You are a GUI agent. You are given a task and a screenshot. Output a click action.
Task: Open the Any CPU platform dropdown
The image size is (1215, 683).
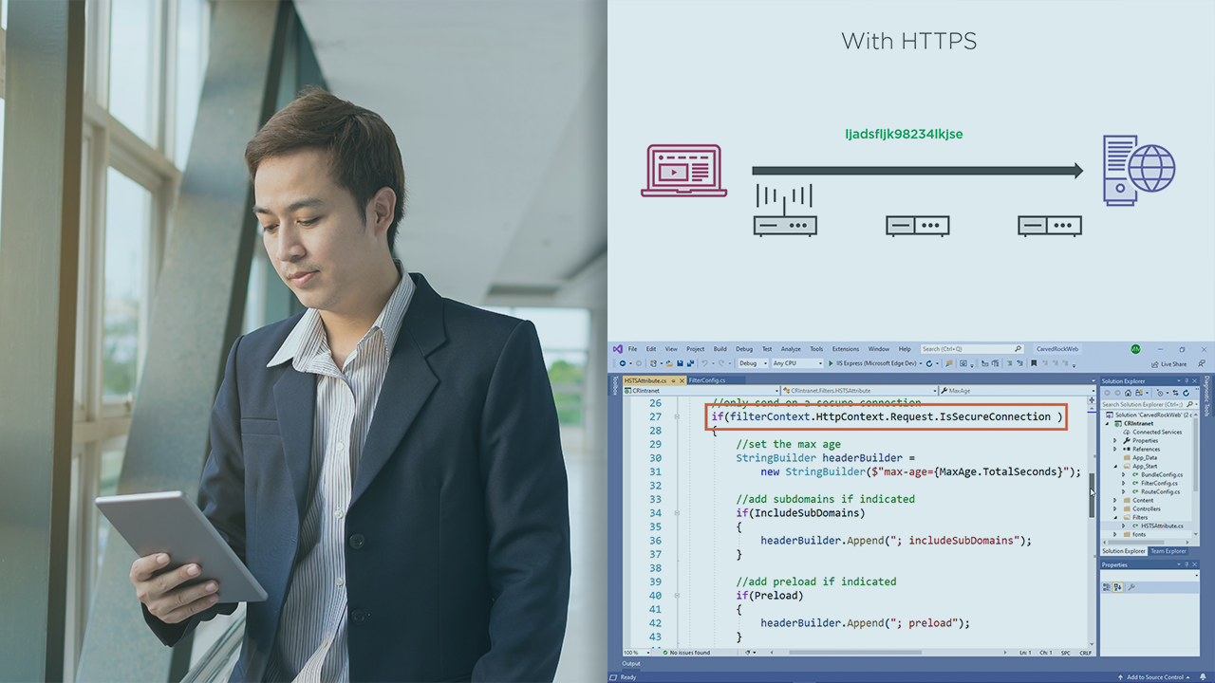click(x=797, y=363)
